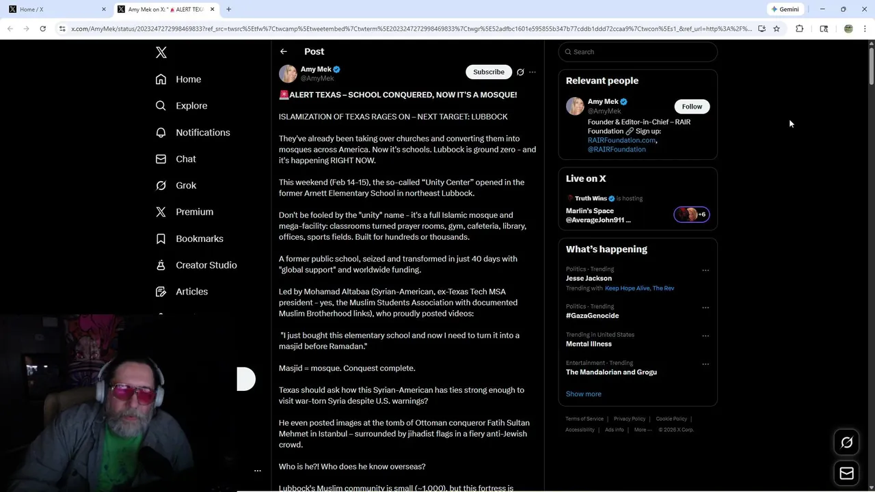Image resolution: width=875 pixels, height=492 pixels.
Task: Click the install app icon in address bar
Action: click(x=762, y=29)
